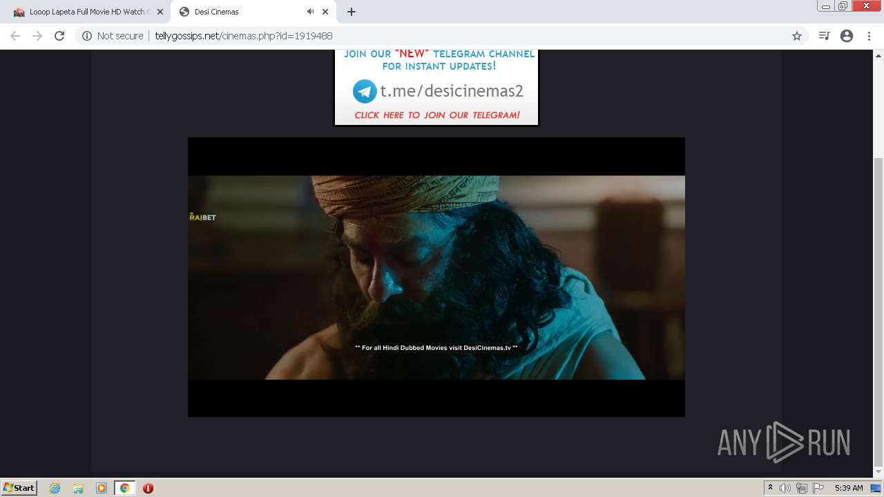The height and width of the screenshot is (497, 884).
Task: Click 'Click here to join our Telegram!' text
Action: [x=437, y=115]
